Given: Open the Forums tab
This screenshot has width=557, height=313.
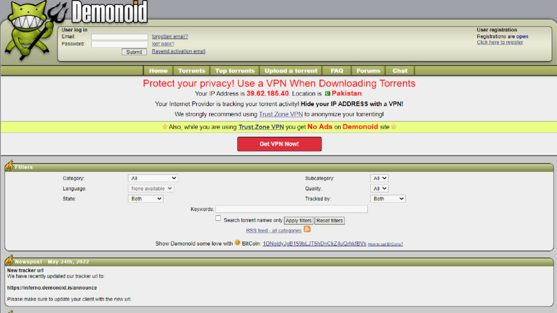Looking at the screenshot, I should (x=368, y=71).
